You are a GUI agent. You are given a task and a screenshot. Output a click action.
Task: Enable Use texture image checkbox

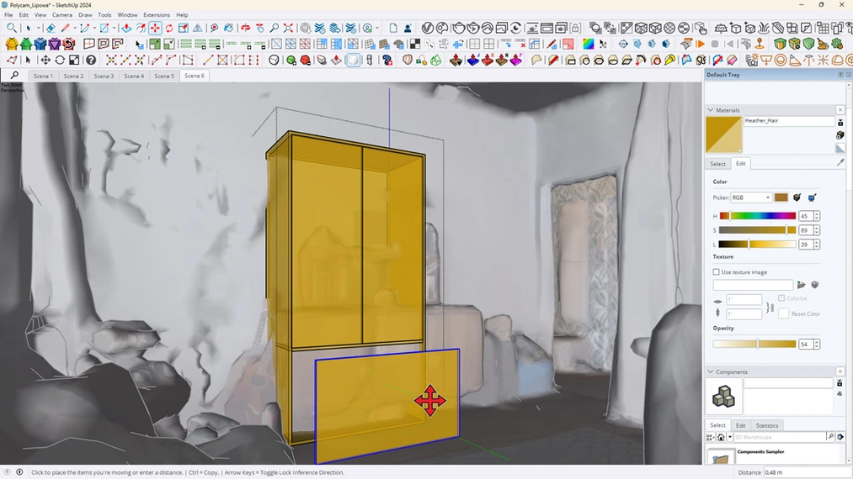tap(716, 272)
